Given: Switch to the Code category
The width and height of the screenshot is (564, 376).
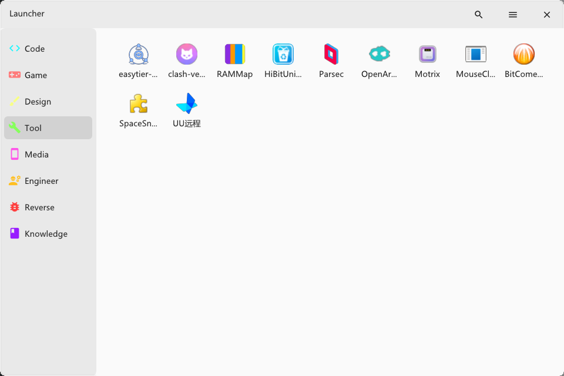Looking at the screenshot, I should (48, 49).
